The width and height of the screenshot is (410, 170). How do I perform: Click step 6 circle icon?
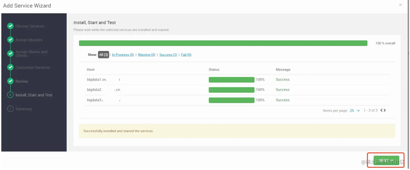tap(10, 95)
